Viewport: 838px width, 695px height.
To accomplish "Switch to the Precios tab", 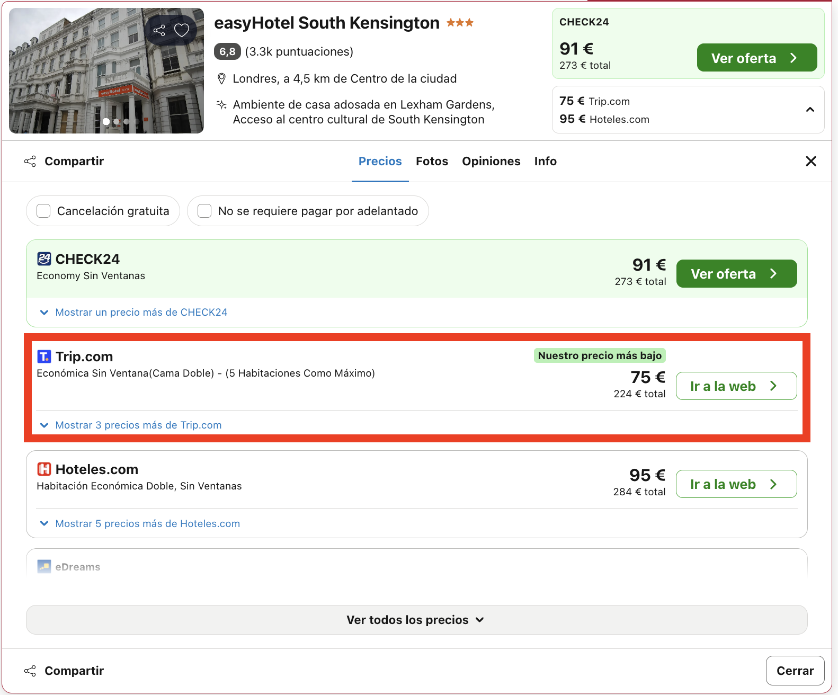I will (x=380, y=161).
